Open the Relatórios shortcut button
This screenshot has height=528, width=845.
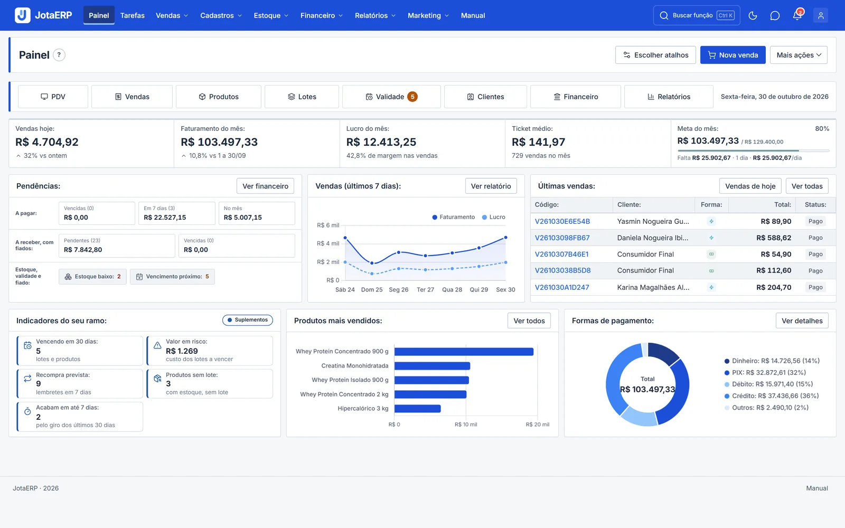coord(669,97)
